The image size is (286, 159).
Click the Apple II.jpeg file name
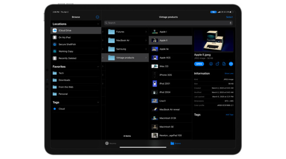coord(202,54)
